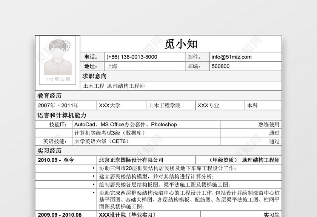Select 土木工程 助理结构工程师 job intention text
This screenshot has height=217, width=317.
(x=114, y=86)
